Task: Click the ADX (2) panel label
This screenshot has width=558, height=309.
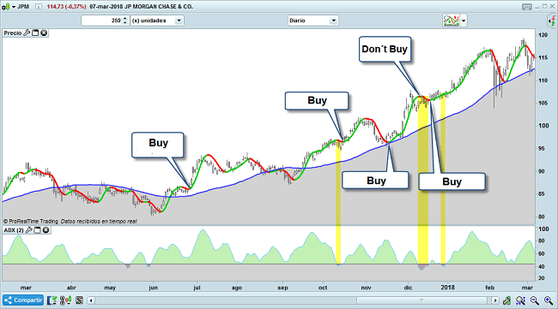Action: [x=14, y=230]
